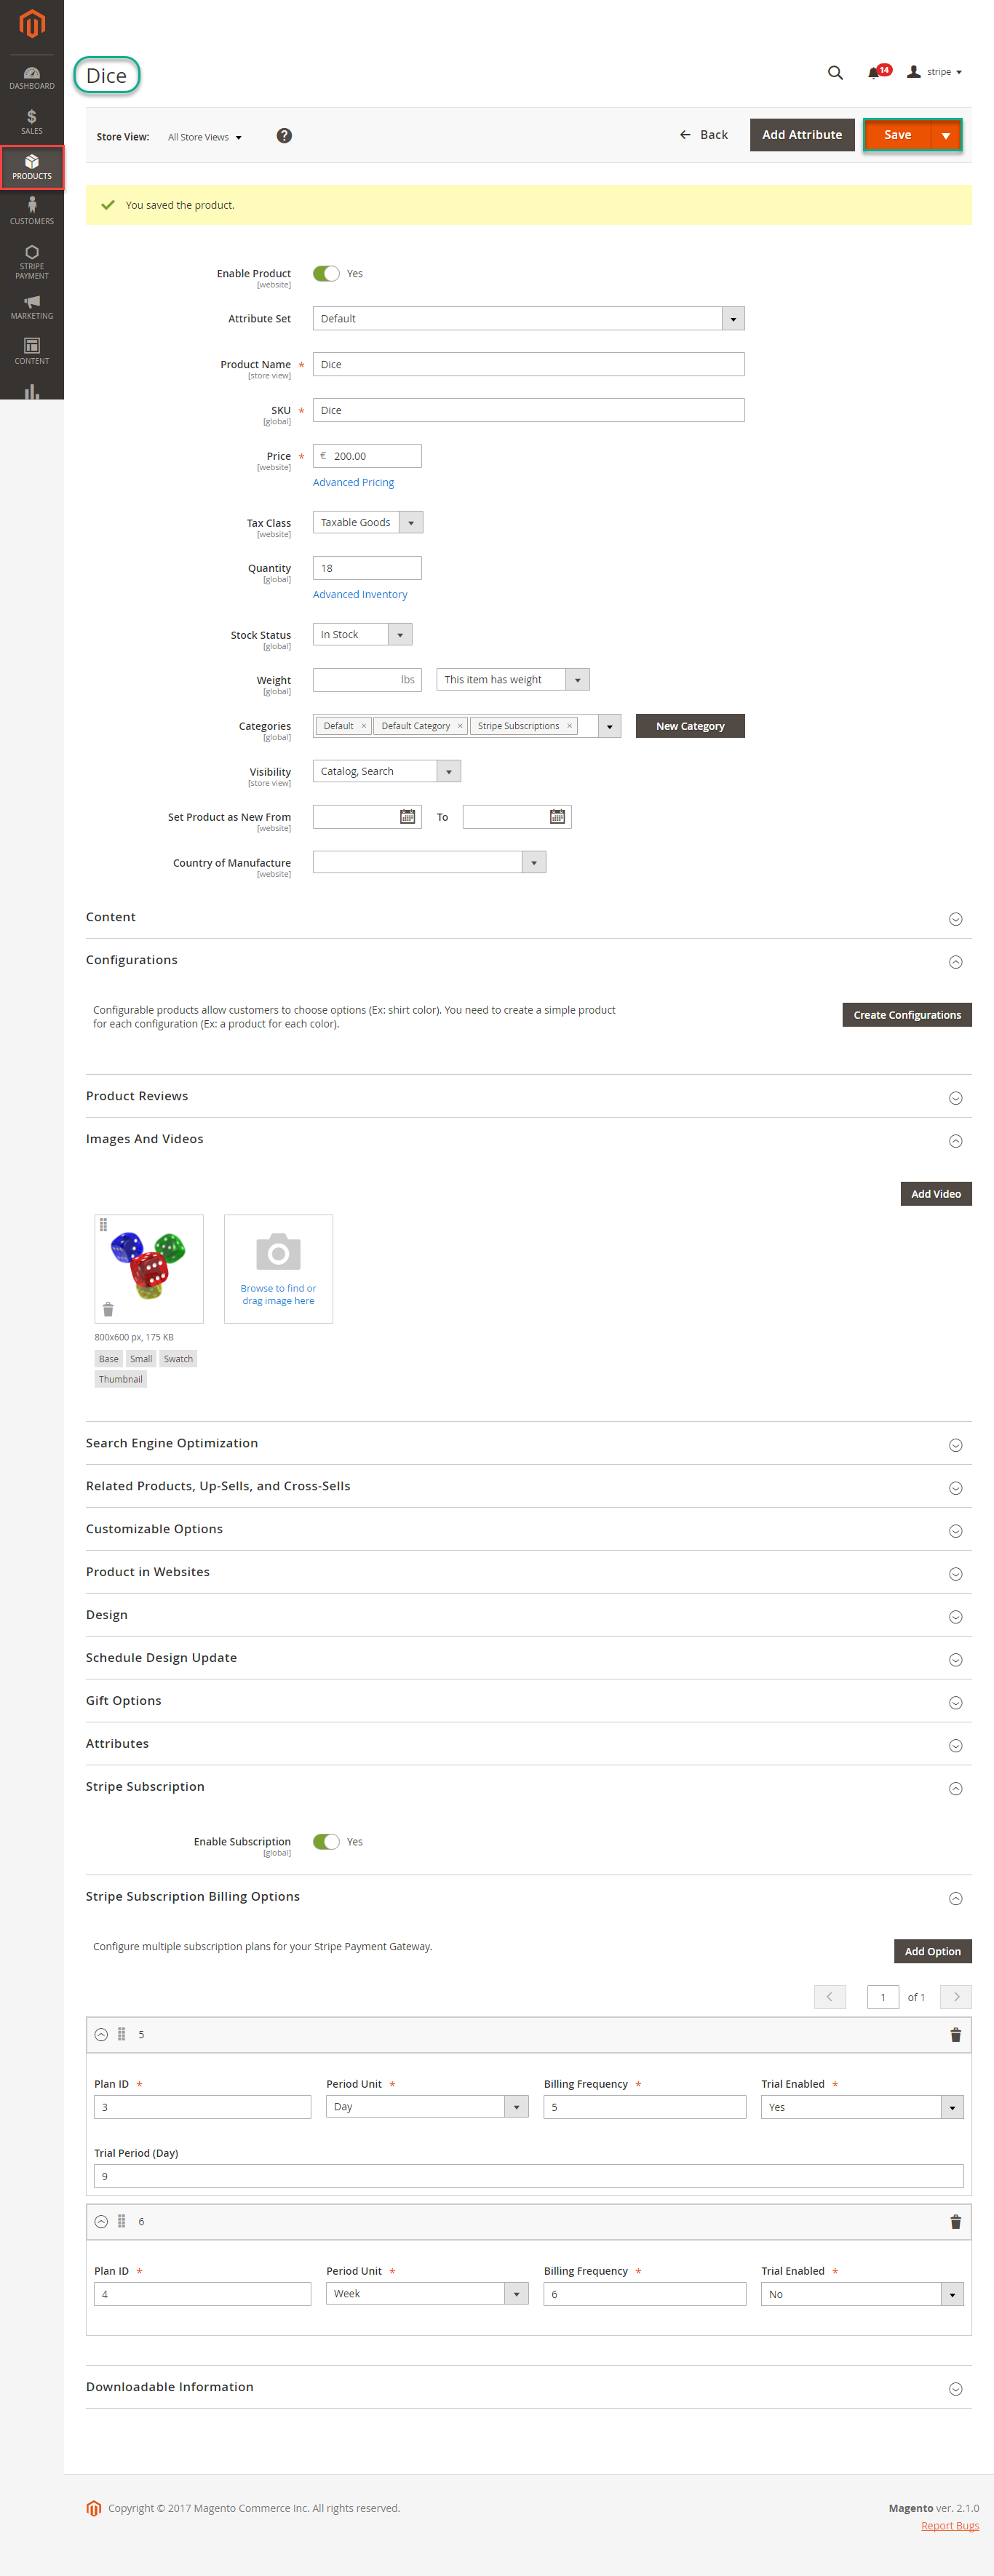Remove the Stripe Subscriptions category tag
Viewport: 994px width, 2576px height.
[x=569, y=726]
